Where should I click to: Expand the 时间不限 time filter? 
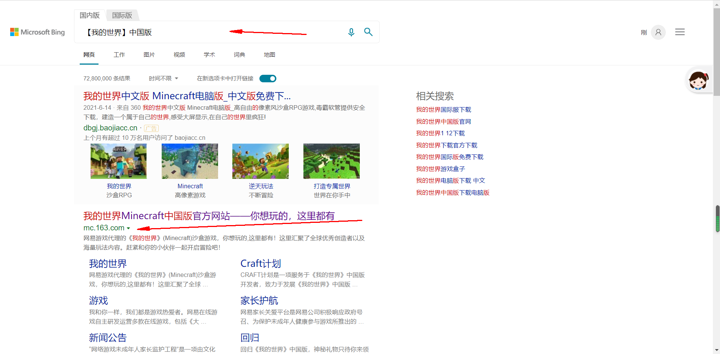pyautogui.click(x=163, y=79)
